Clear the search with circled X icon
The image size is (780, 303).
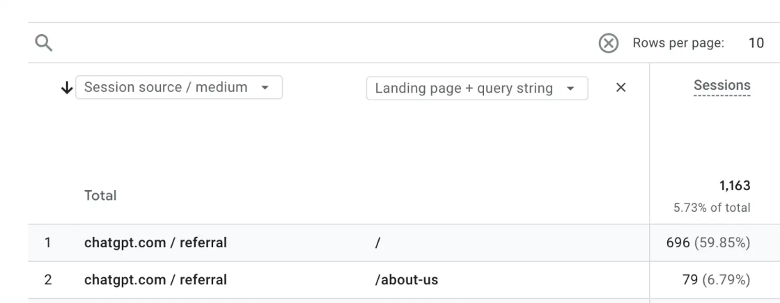point(609,43)
